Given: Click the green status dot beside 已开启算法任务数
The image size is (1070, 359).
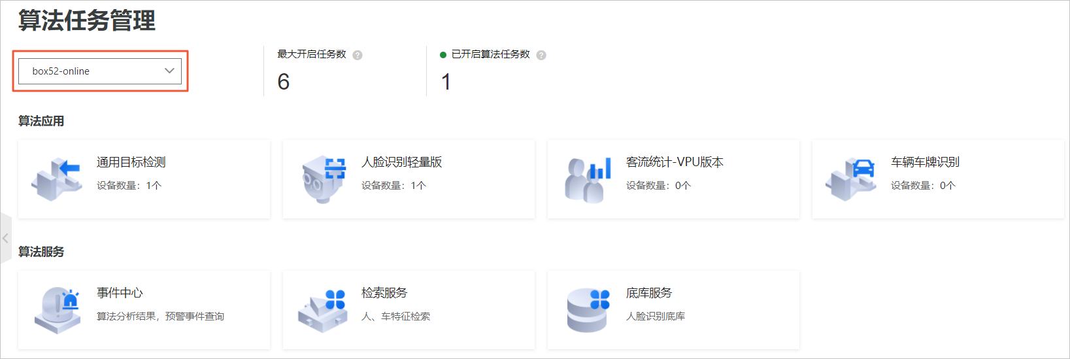Looking at the screenshot, I should click(443, 55).
